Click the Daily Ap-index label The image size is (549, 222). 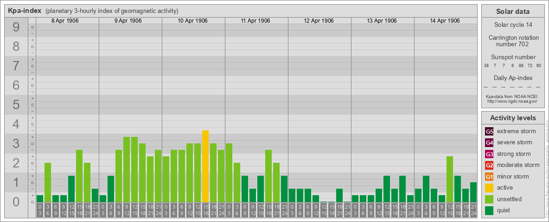513,78
